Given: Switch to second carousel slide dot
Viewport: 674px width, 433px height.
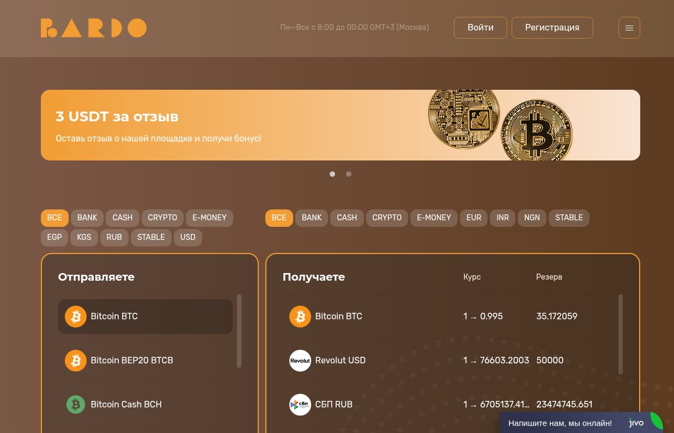Looking at the screenshot, I should click(x=349, y=174).
